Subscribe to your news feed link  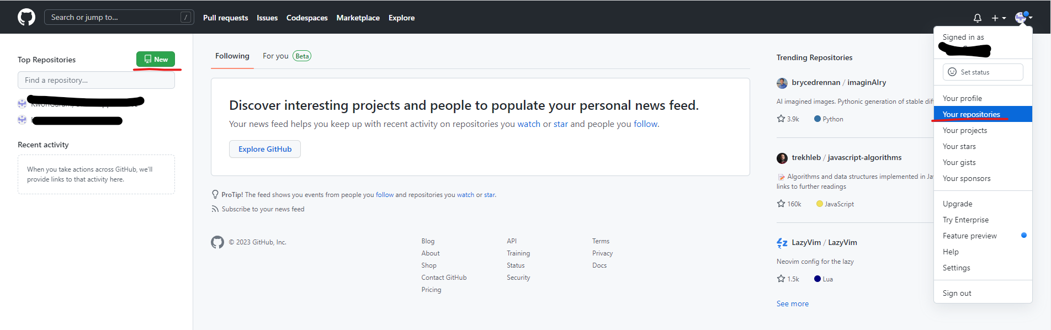coord(263,209)
